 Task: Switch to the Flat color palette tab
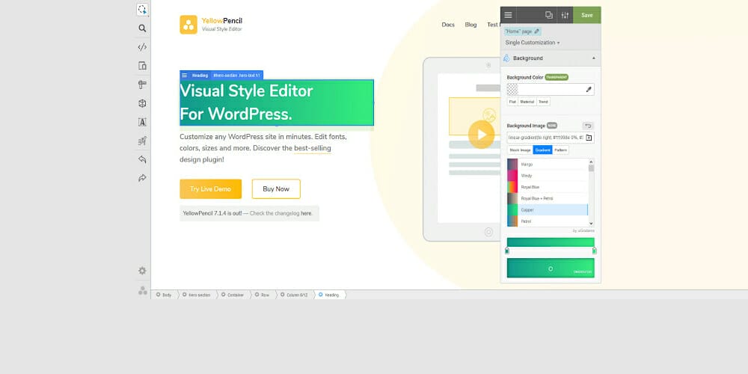click(x=512, y=102)
